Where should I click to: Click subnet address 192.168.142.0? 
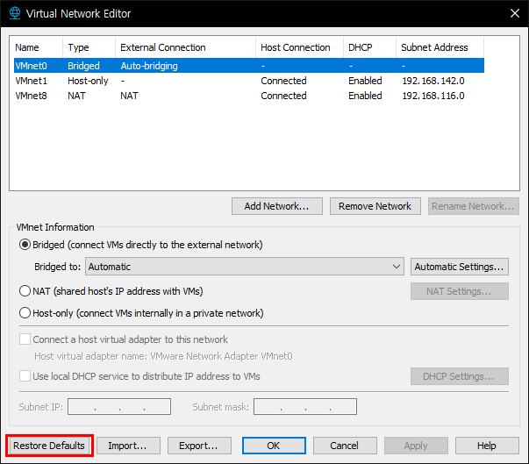pos(433,81)
